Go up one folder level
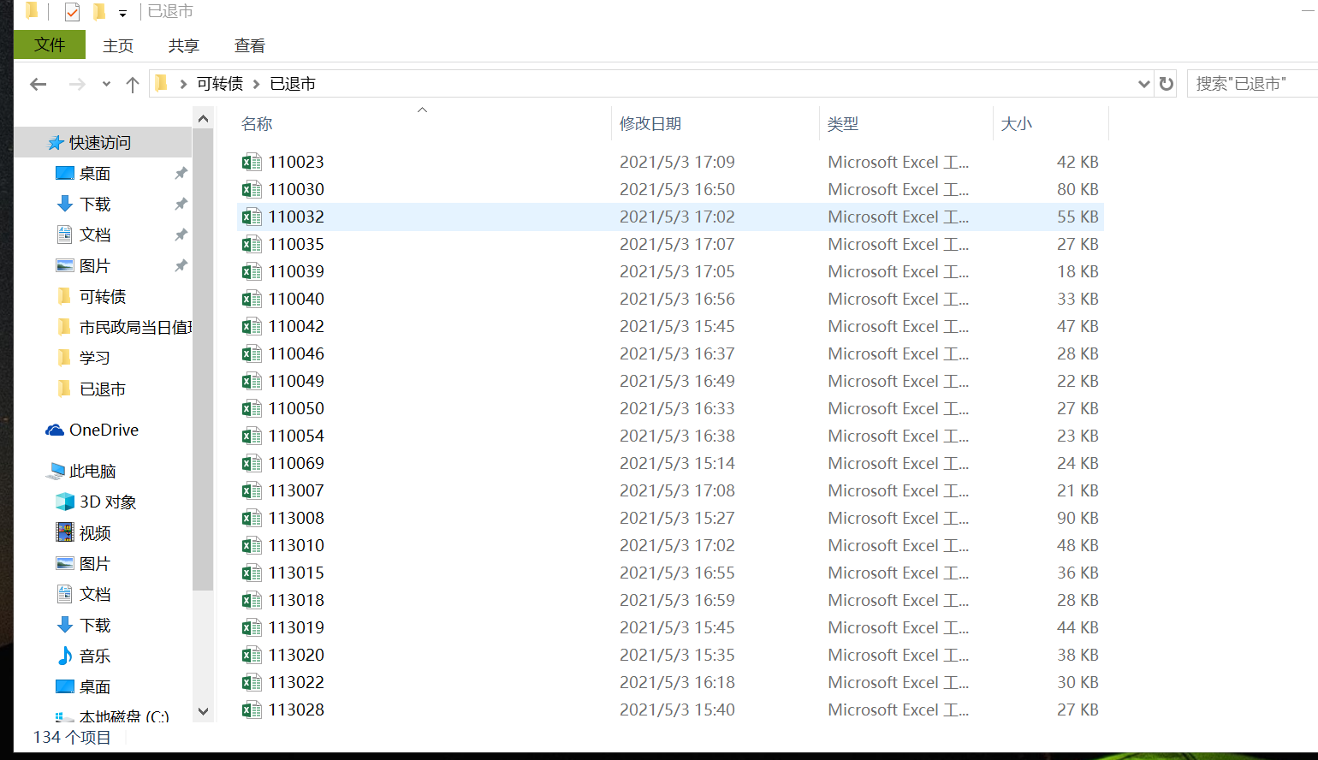The image size is (1318, 760). coord(133,84)
